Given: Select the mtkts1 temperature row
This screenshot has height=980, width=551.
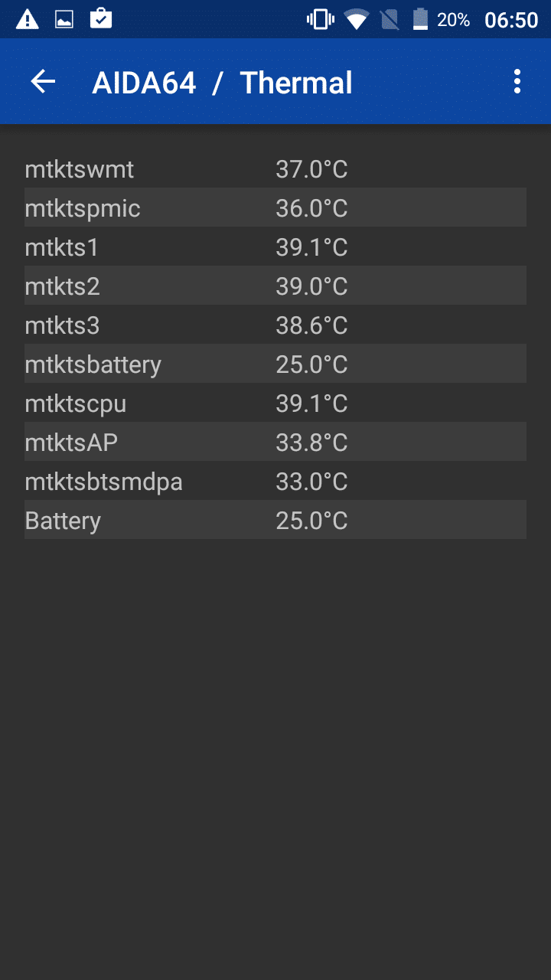Looking at the screenshot, I should (x=275, y=247).
